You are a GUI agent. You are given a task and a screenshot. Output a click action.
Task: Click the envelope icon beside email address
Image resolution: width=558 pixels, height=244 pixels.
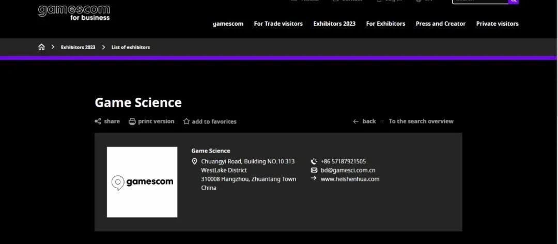pyautogui.click(x=314, y=170)
